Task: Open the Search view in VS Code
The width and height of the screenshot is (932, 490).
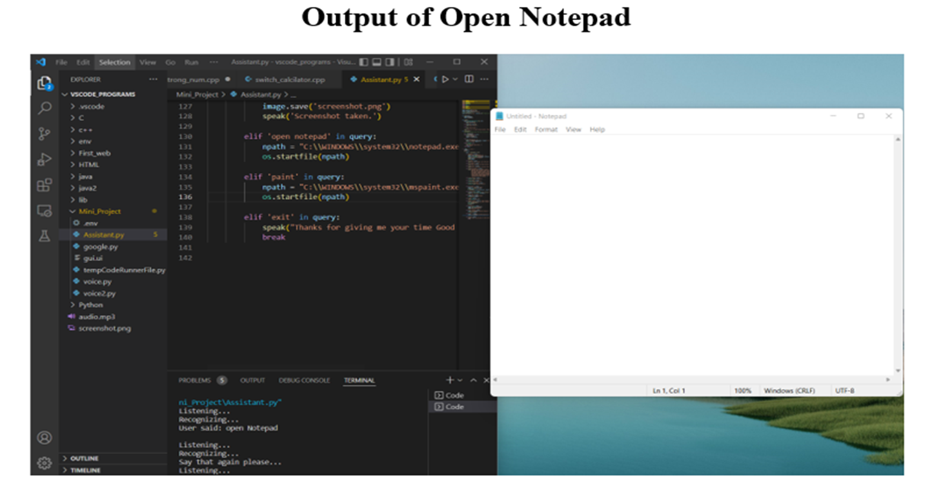Action: [44, 108]
